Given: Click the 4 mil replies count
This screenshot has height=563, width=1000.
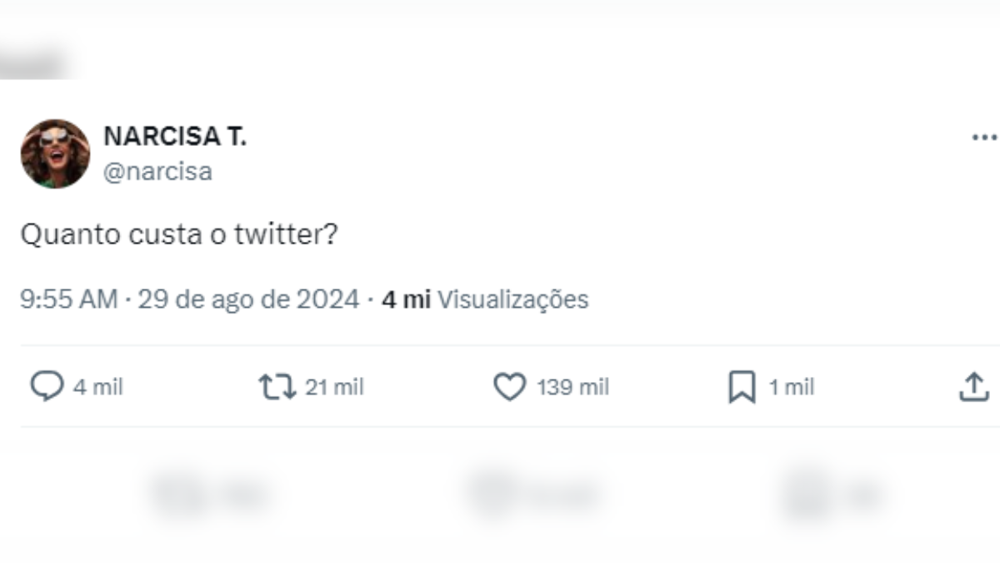Looking at the screenshot, I should click(x=97, y=387).
